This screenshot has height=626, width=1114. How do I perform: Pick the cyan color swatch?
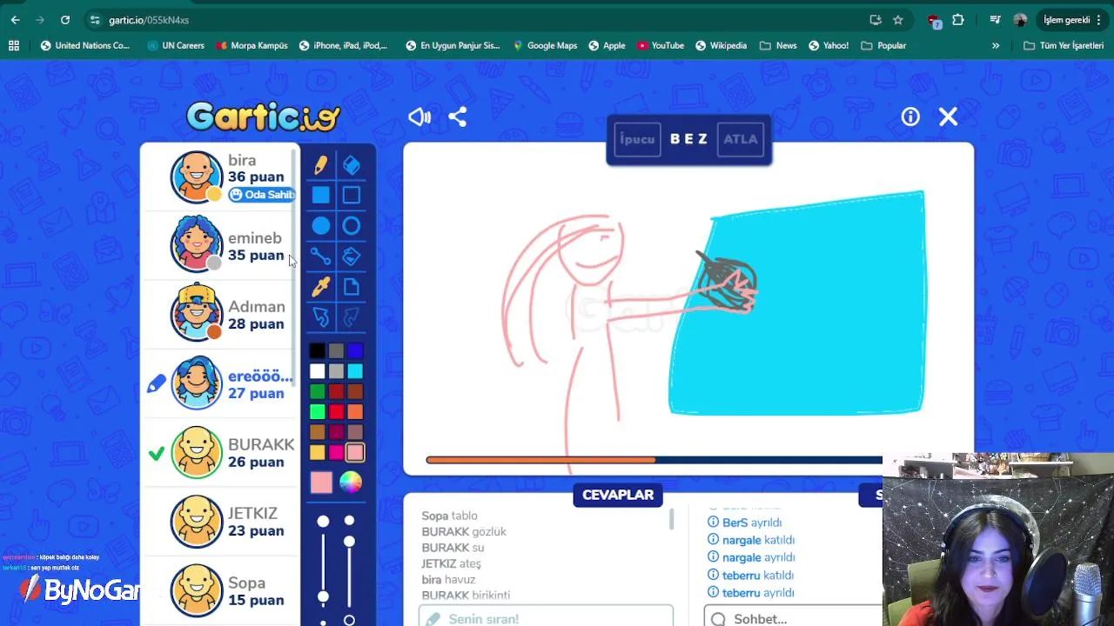click(355, 371)
